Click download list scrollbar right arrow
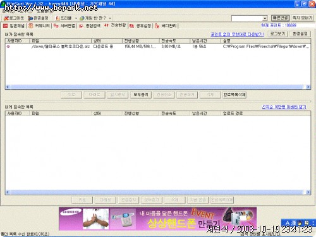Image resolution: width=316 pixels, height=237 pixels. coord(308,87)
